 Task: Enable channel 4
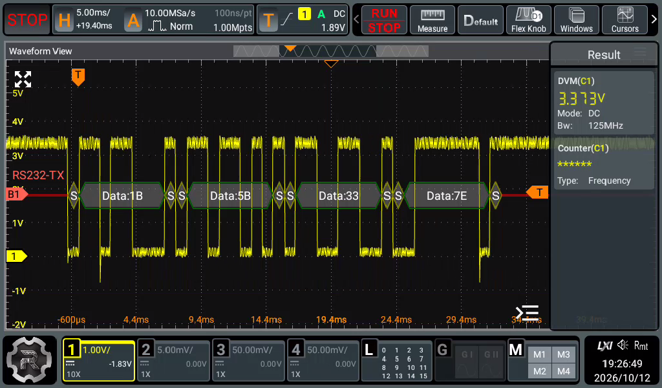[x=323, y=361]
